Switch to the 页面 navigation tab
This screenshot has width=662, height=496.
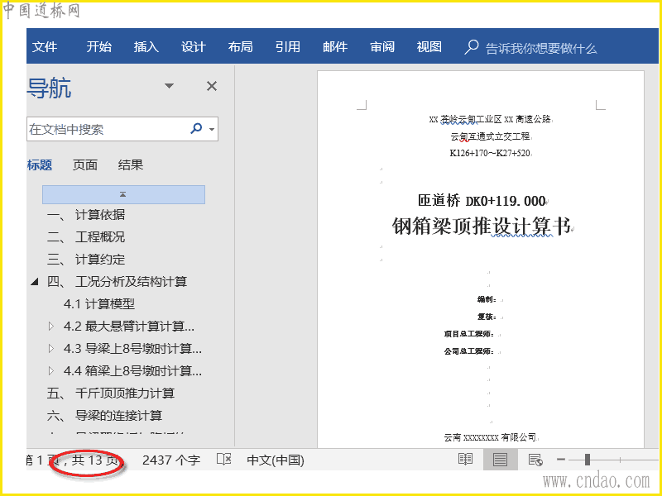pos(85,165)
